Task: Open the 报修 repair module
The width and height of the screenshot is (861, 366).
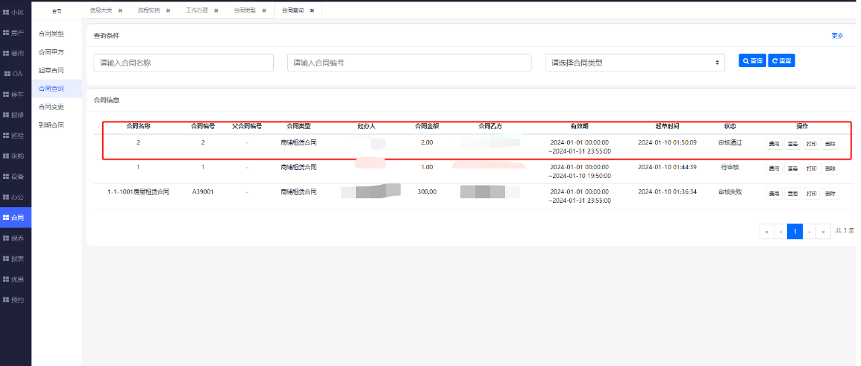Action: tap(15, 115)
